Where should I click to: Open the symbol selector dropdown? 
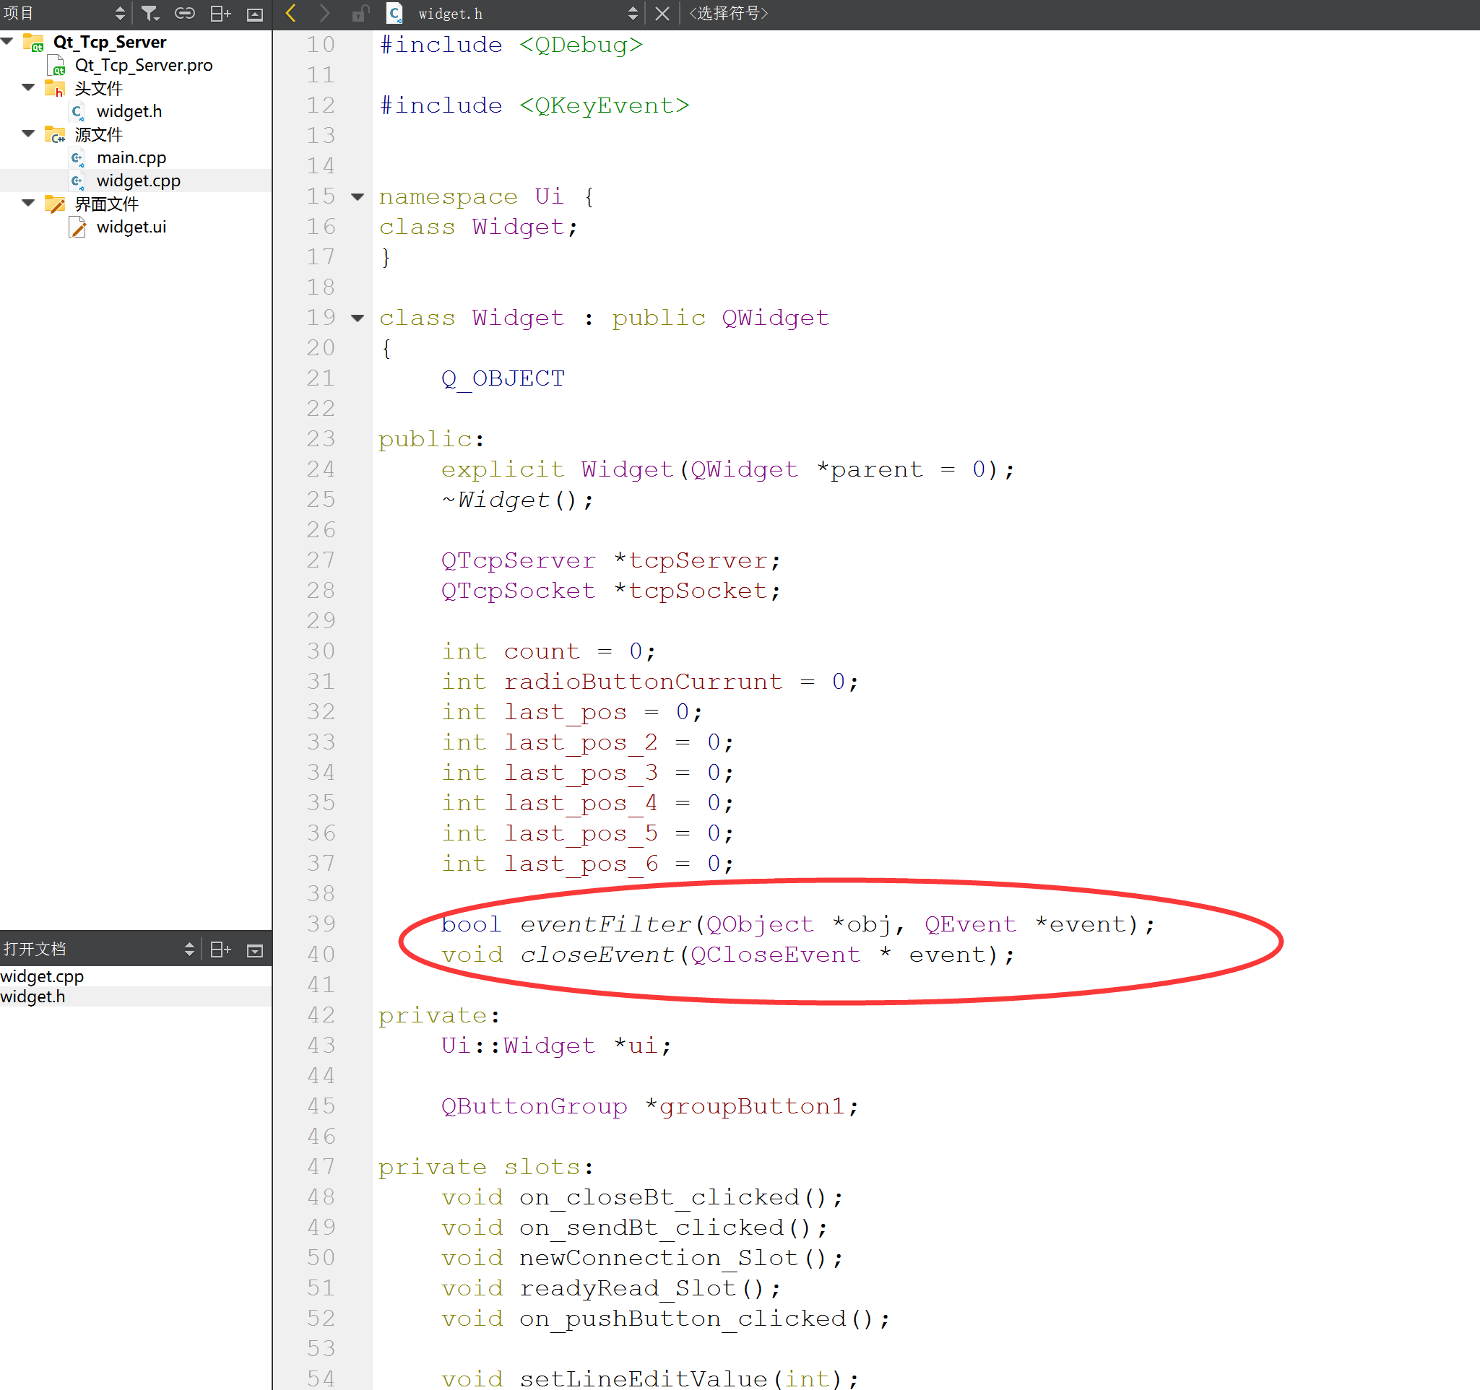[728, 14]
